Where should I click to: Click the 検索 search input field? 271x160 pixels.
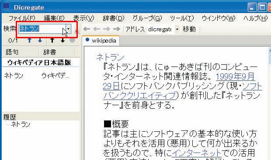(42, 29)
